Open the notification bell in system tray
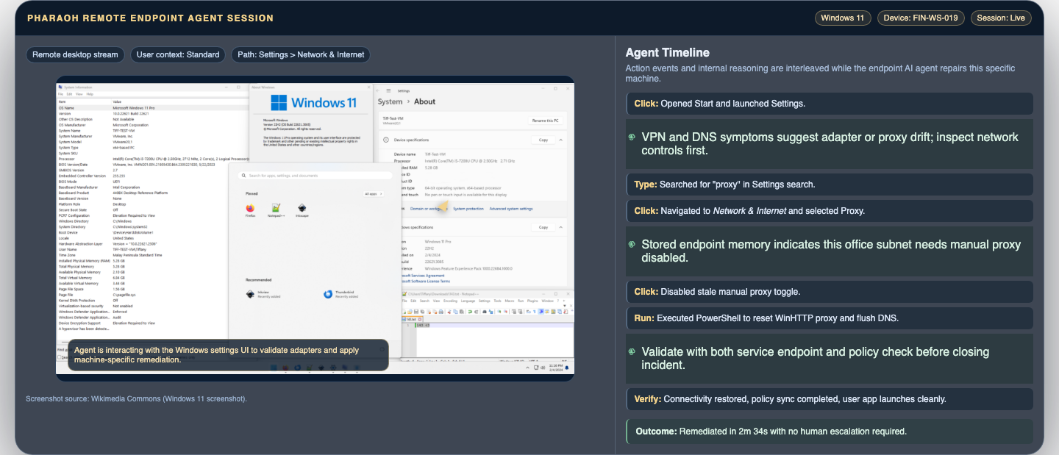 click(x=567, y=368)
